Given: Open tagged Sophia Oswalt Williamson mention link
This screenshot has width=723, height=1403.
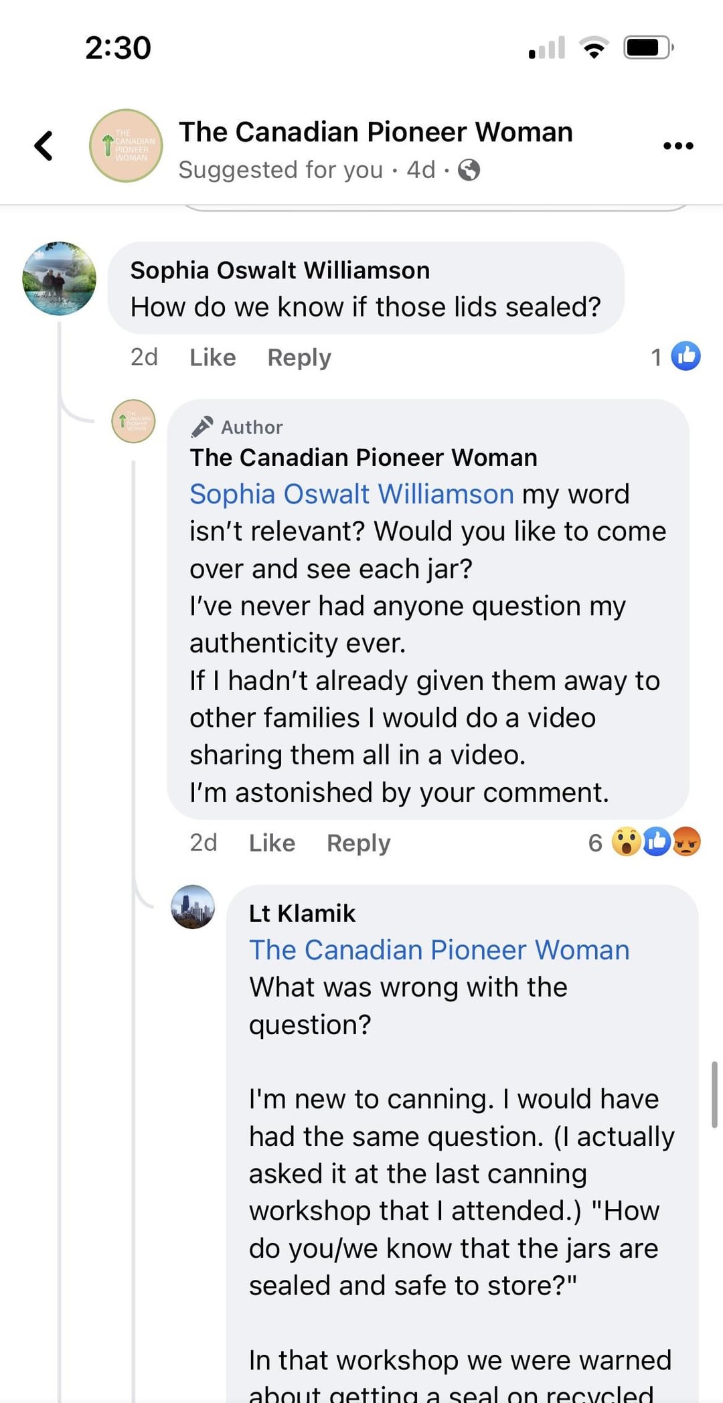Looking at the screenshot, I should pyautogui.click(x=351, y=494).
